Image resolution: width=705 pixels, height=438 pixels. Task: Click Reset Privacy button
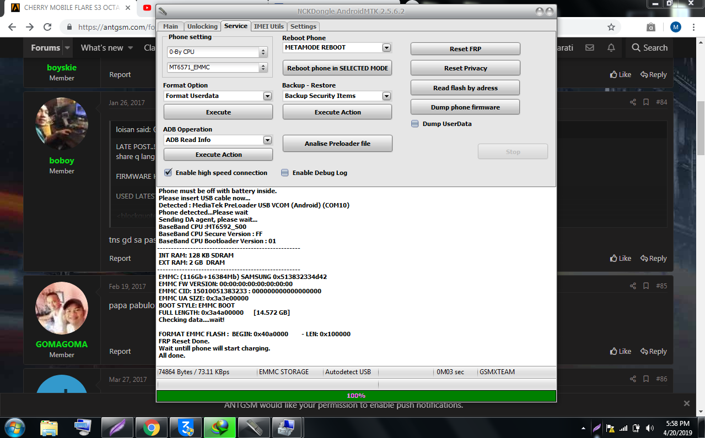[465, 68]
